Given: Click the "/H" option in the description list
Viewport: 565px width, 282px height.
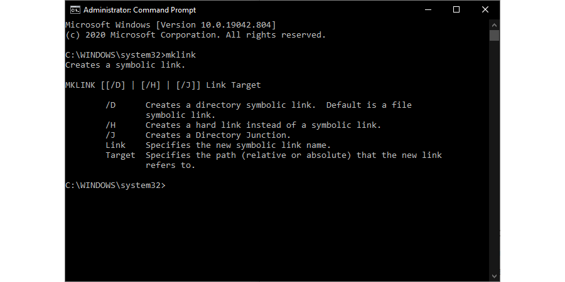Looking at the screenshot, I should coord(110,125).
